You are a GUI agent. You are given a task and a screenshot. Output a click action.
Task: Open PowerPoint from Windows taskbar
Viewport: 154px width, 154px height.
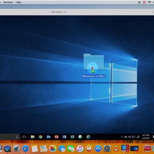[56, 137]
